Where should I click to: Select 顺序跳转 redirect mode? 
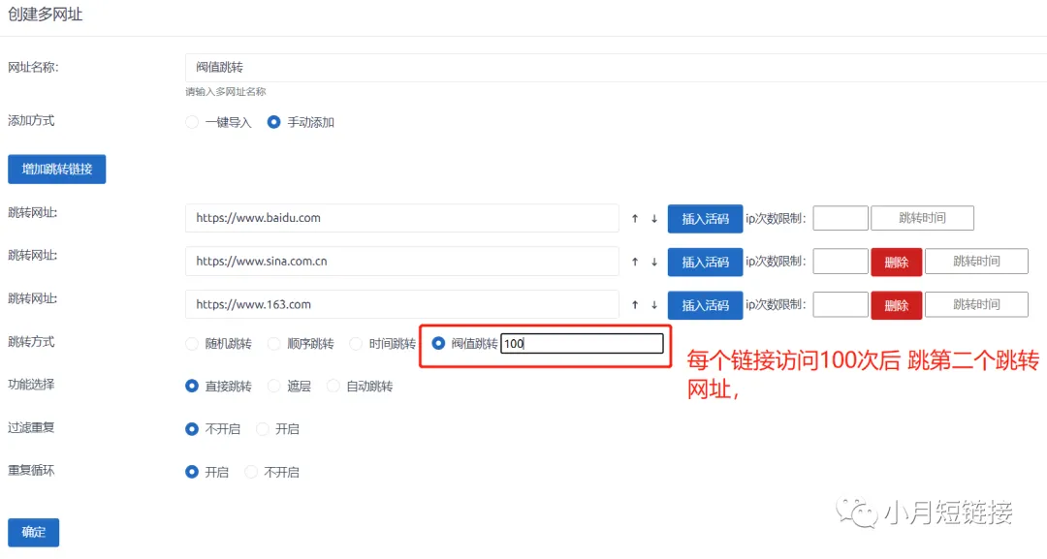click(274, 344)
